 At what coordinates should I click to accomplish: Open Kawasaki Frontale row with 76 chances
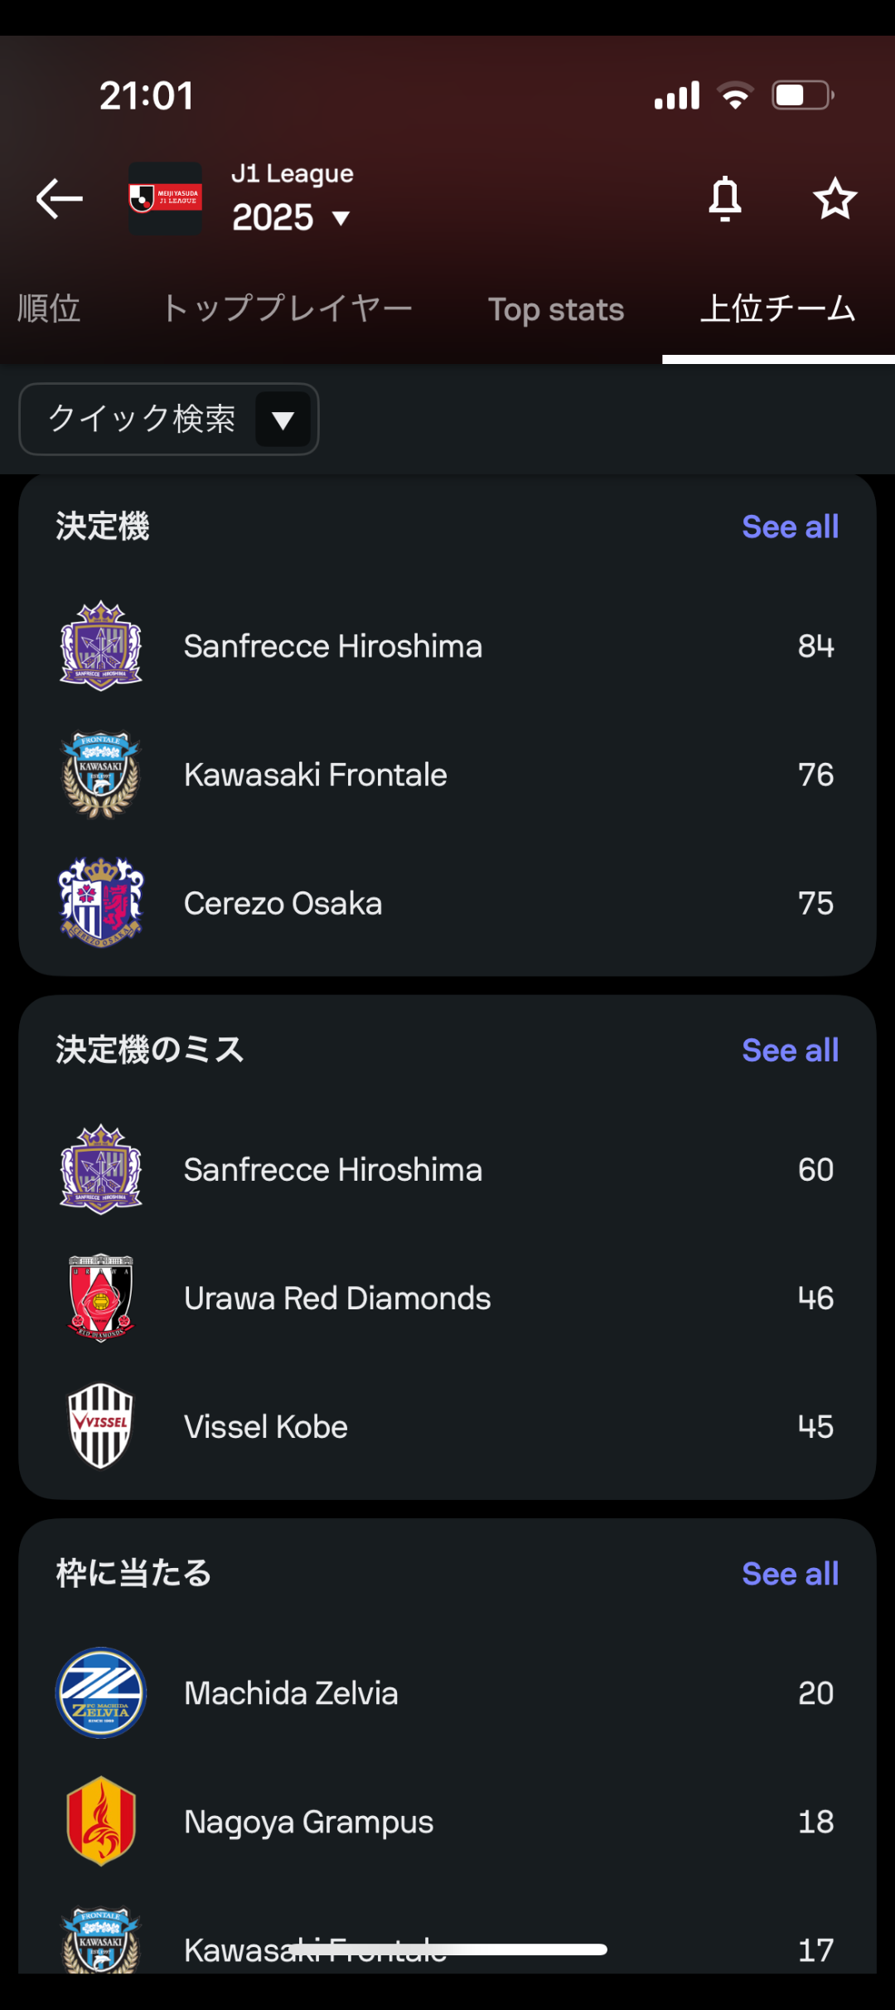(447, 775)
